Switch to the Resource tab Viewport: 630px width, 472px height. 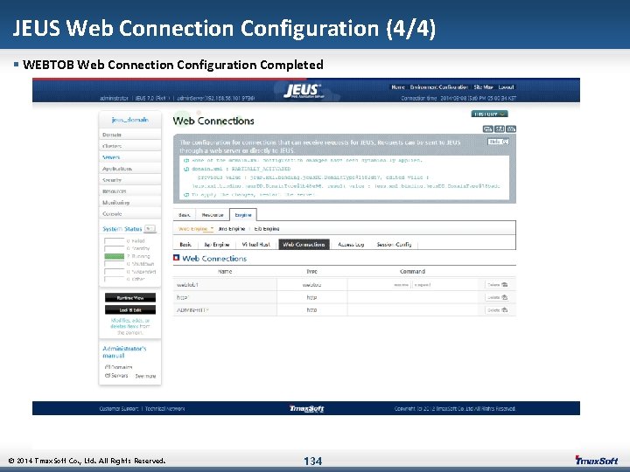click(x=212, y=215)
